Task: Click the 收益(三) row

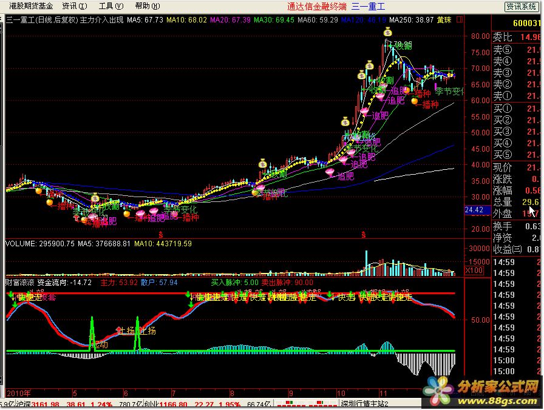Action: (x=516, y=249)
